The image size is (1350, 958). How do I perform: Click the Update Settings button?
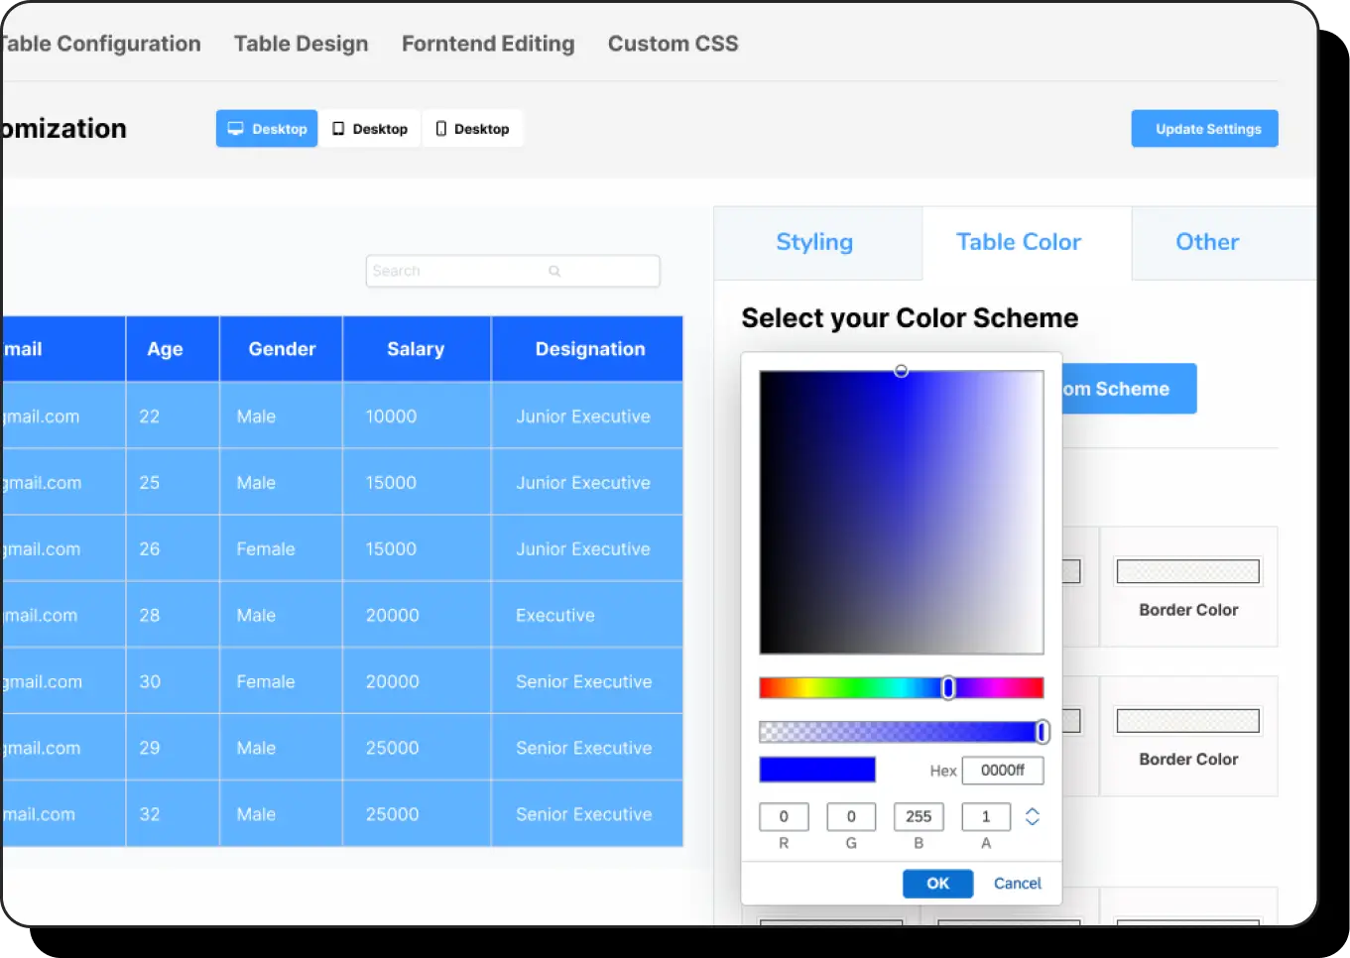pos(1204,129)
